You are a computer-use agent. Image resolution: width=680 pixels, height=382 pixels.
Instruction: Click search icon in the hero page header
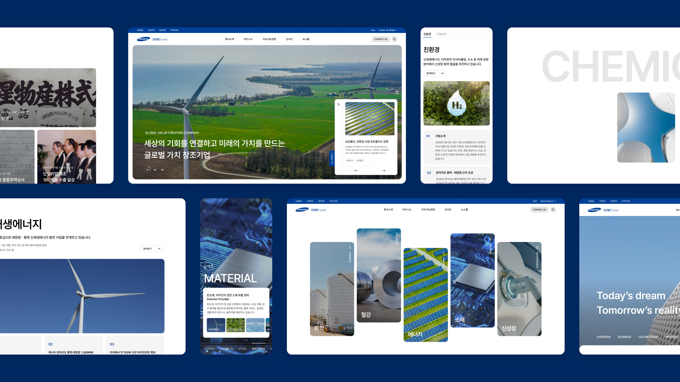pyautogui.click(x=394, y=39)
